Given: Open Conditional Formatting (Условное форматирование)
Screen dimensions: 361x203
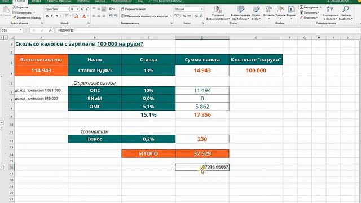Looking at the screenshot, I should 218,13.
